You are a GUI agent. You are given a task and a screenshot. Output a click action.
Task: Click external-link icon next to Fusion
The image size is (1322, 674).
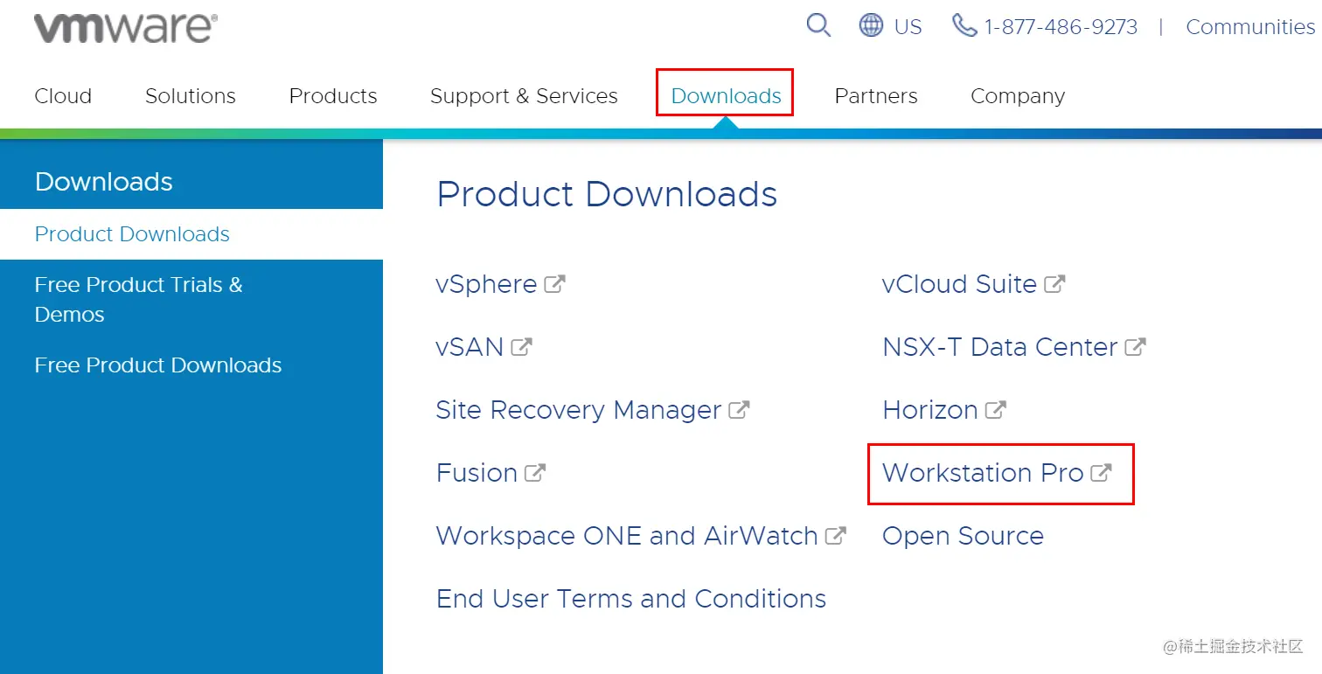click(535, 472)
